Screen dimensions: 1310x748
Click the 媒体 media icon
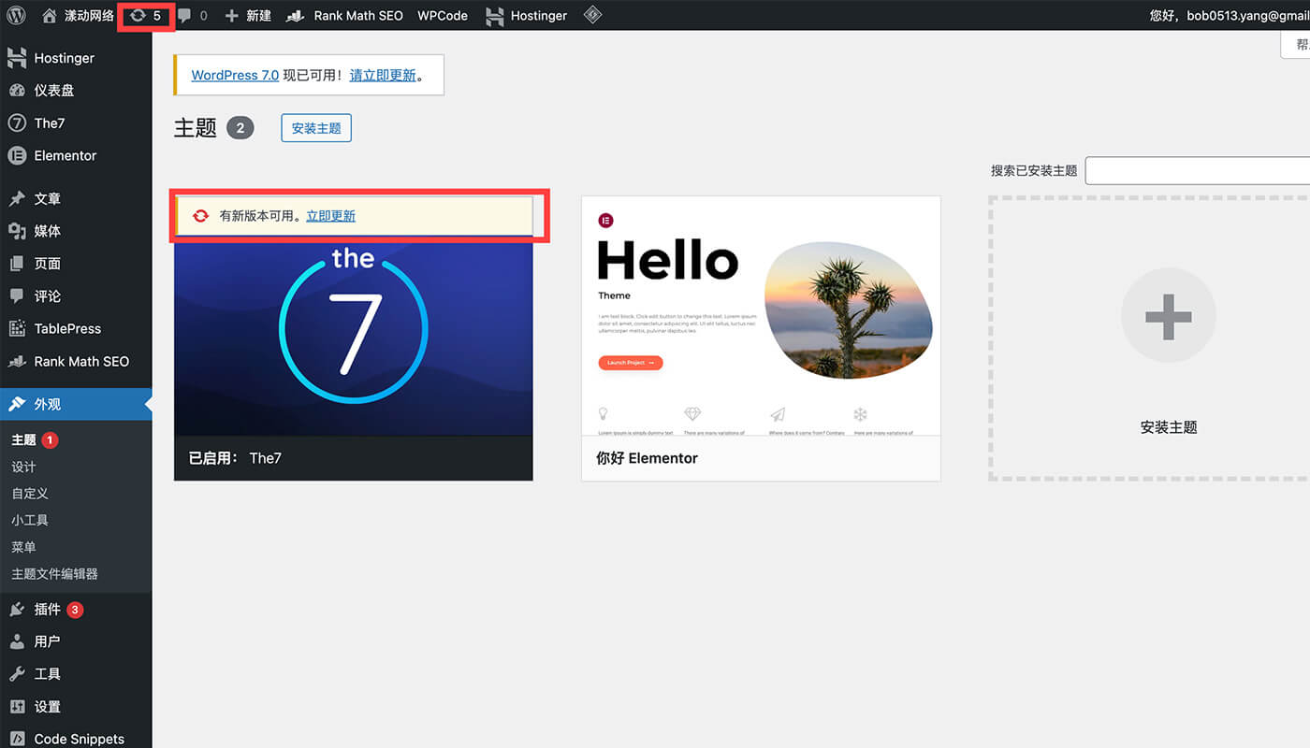(x=17, y=231)
